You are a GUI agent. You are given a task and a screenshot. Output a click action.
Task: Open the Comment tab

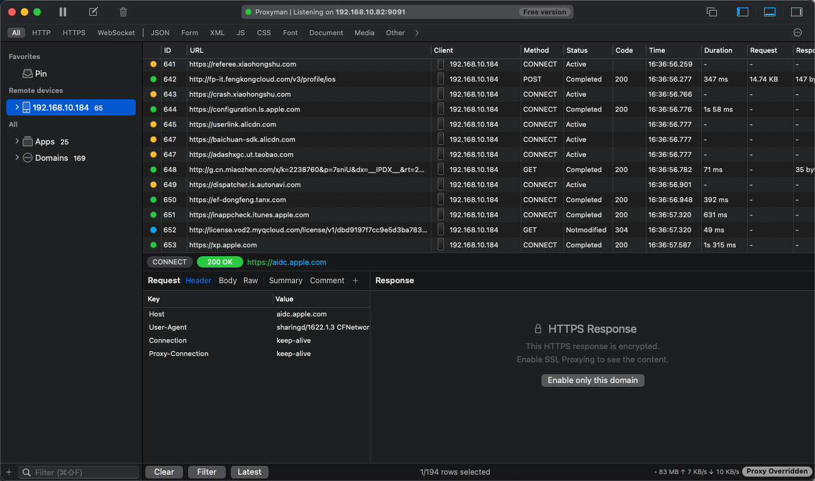tap(327, 281)
